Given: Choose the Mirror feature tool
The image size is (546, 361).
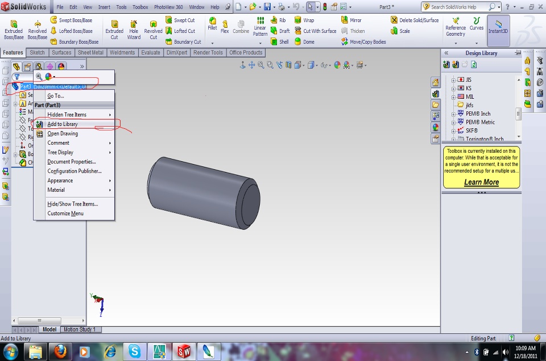Looking at the screenshot, I should (351, 20).
